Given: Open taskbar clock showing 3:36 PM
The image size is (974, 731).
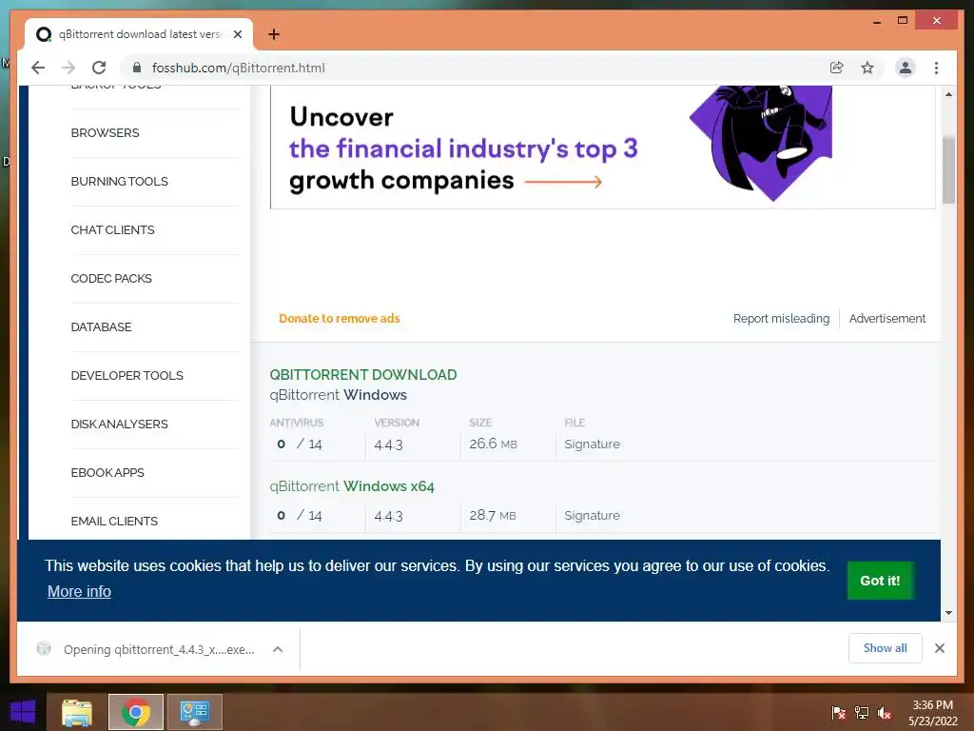Looking at the screenshot, I should click(x=932, y=712).
